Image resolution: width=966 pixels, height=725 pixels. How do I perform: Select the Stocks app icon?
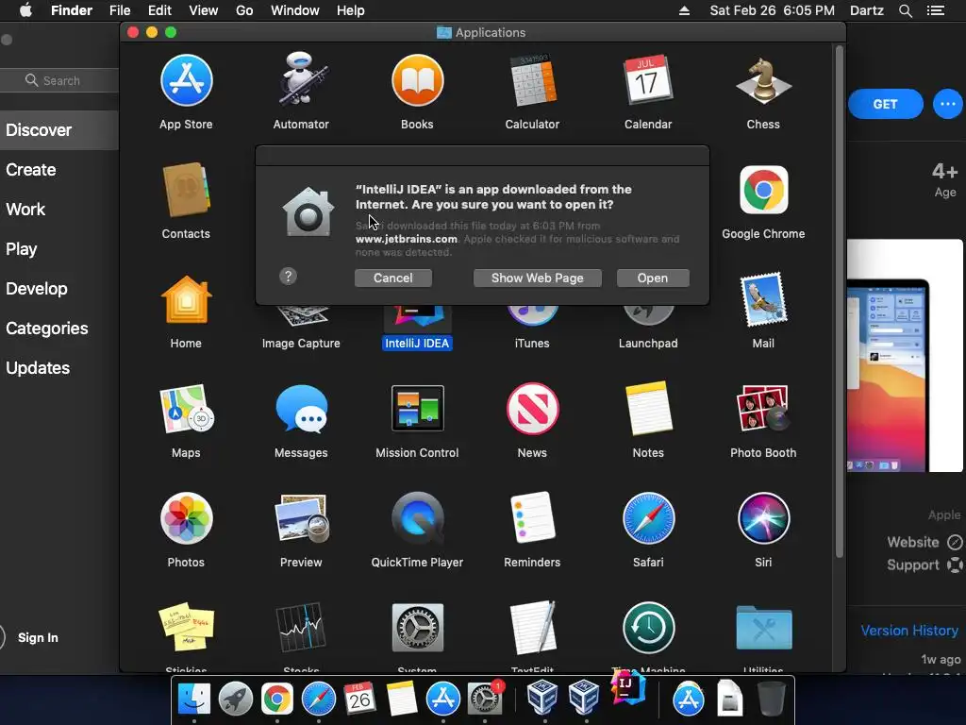(301, 628)
